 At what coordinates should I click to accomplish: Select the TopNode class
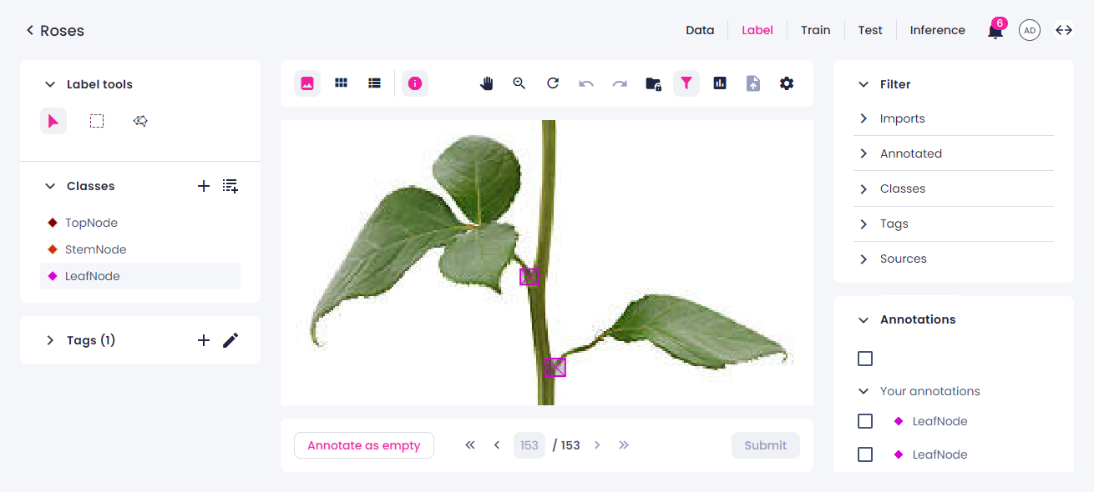[140, 223]
